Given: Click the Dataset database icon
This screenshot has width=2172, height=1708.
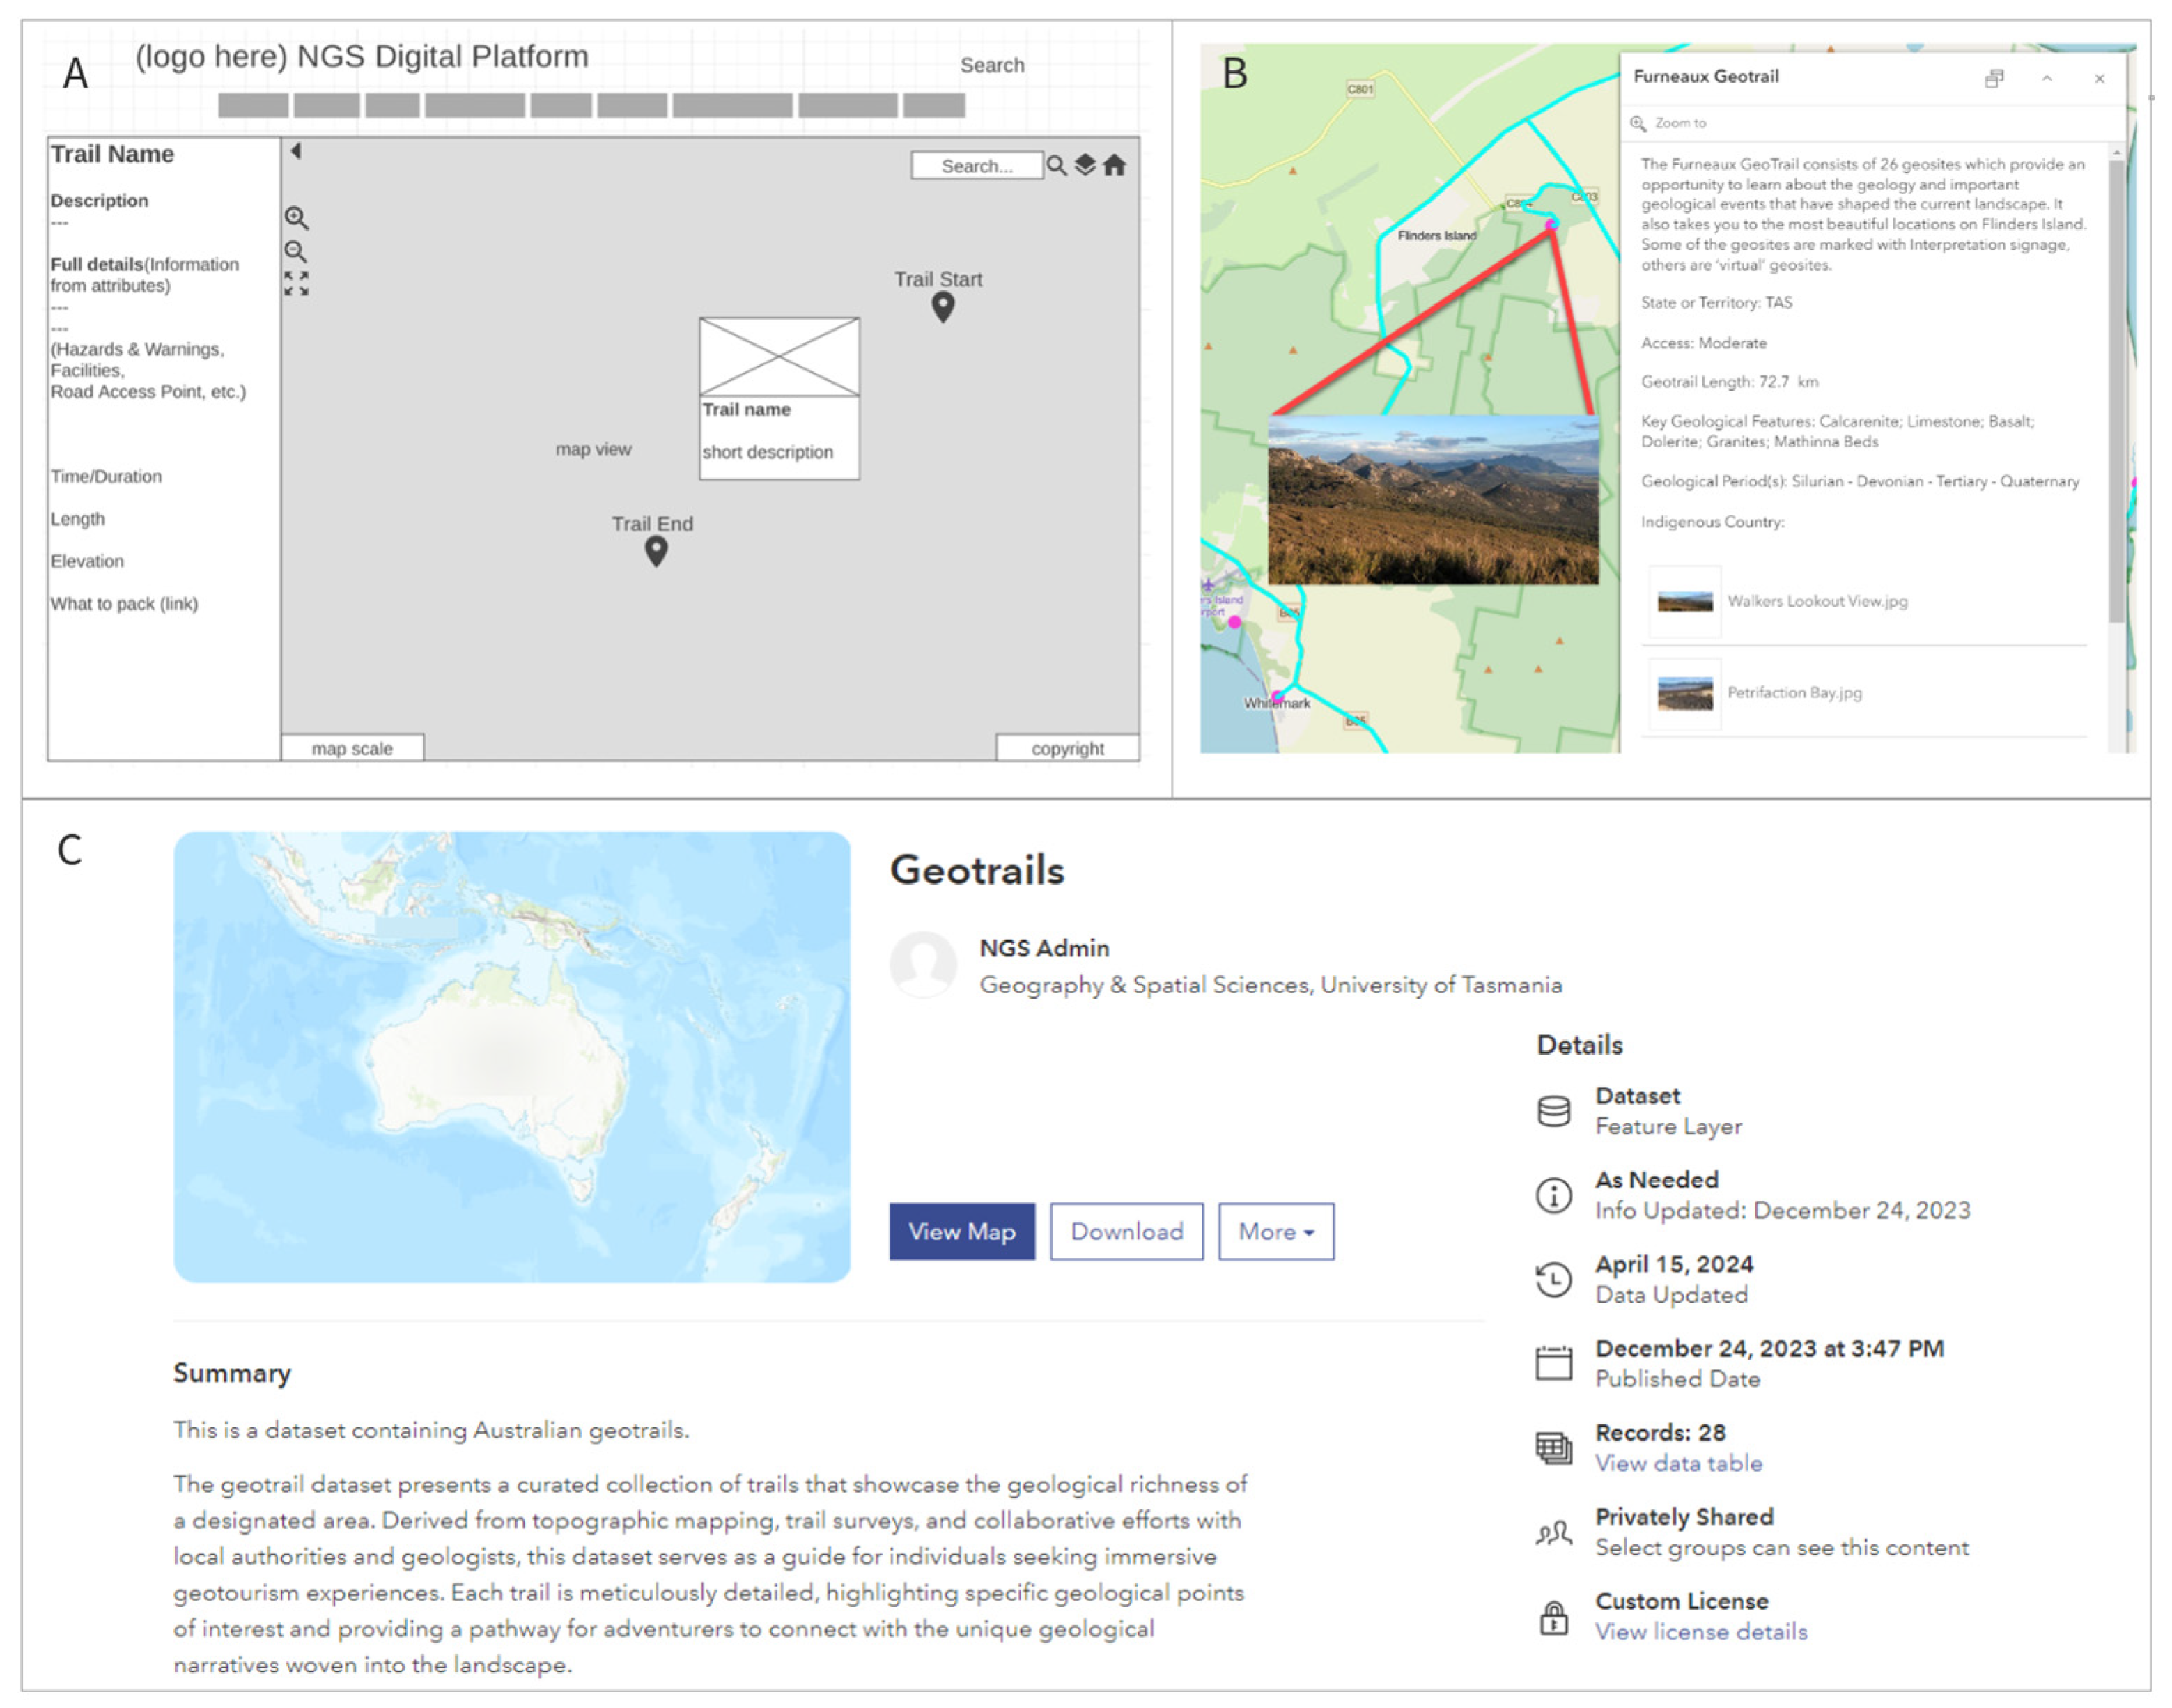Looking at the screenshot, I should point(1554,1112).
